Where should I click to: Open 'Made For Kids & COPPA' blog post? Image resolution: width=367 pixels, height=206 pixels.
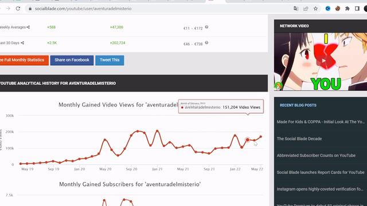pos(321,122)
